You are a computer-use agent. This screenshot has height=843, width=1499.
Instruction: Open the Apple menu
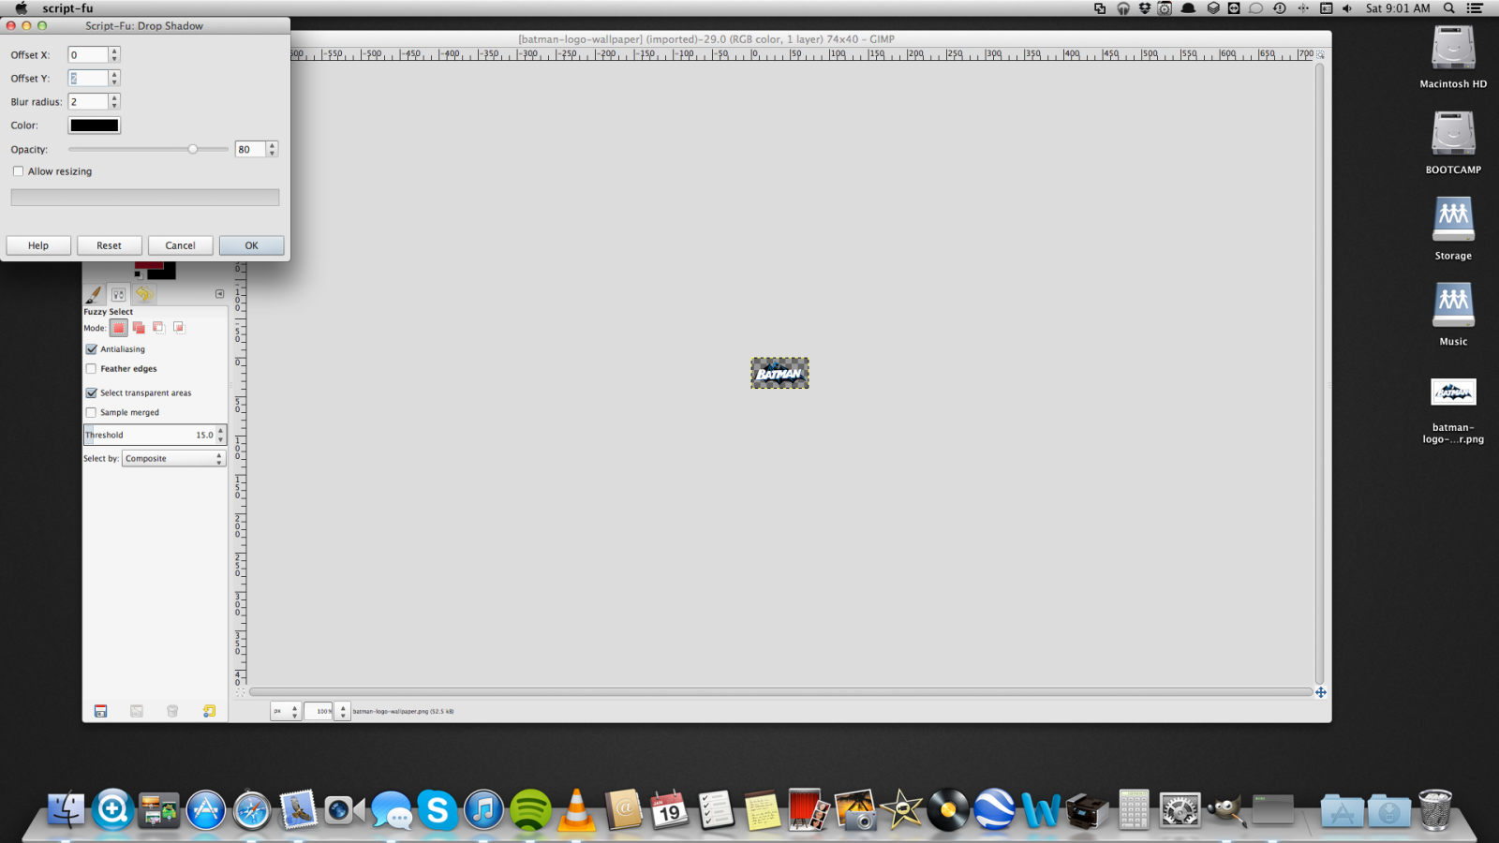pos(21,8)
